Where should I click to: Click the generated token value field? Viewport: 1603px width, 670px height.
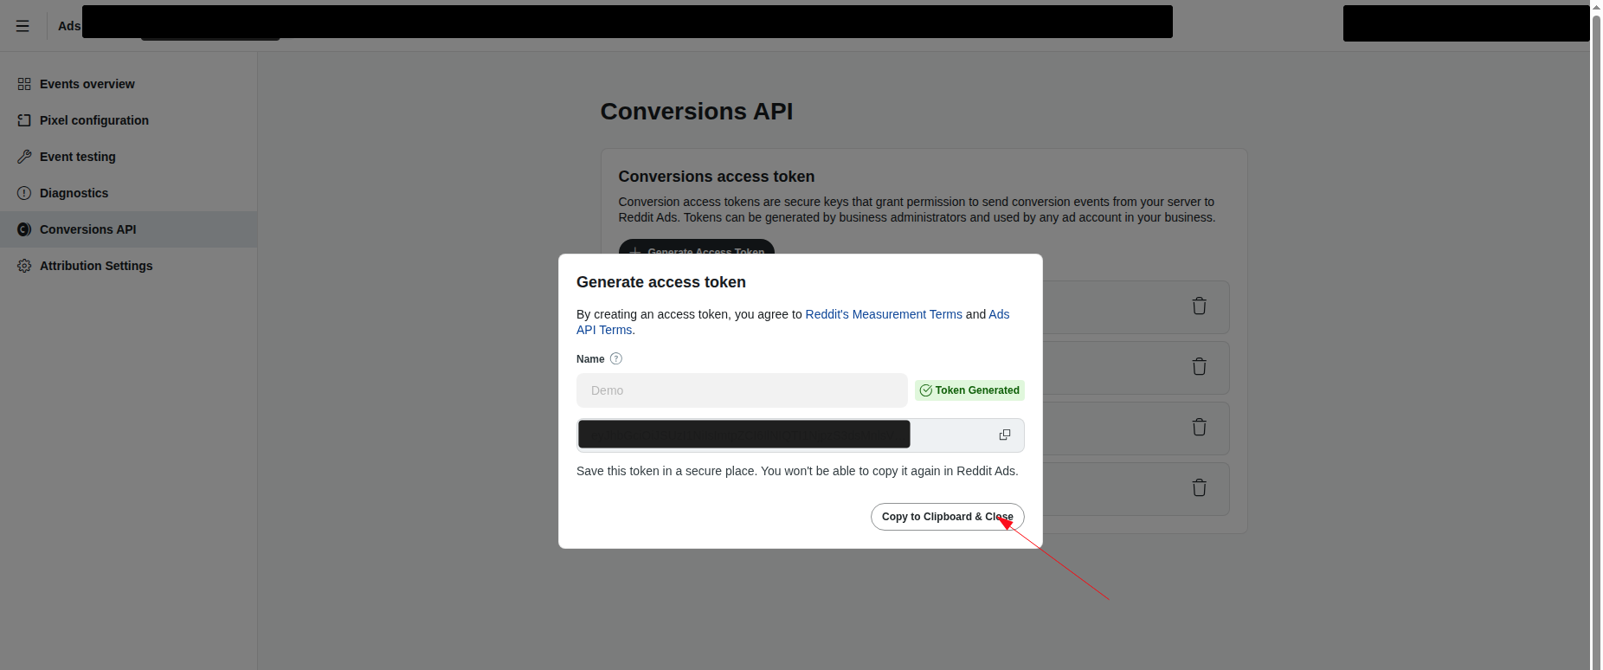click(801, 435)
